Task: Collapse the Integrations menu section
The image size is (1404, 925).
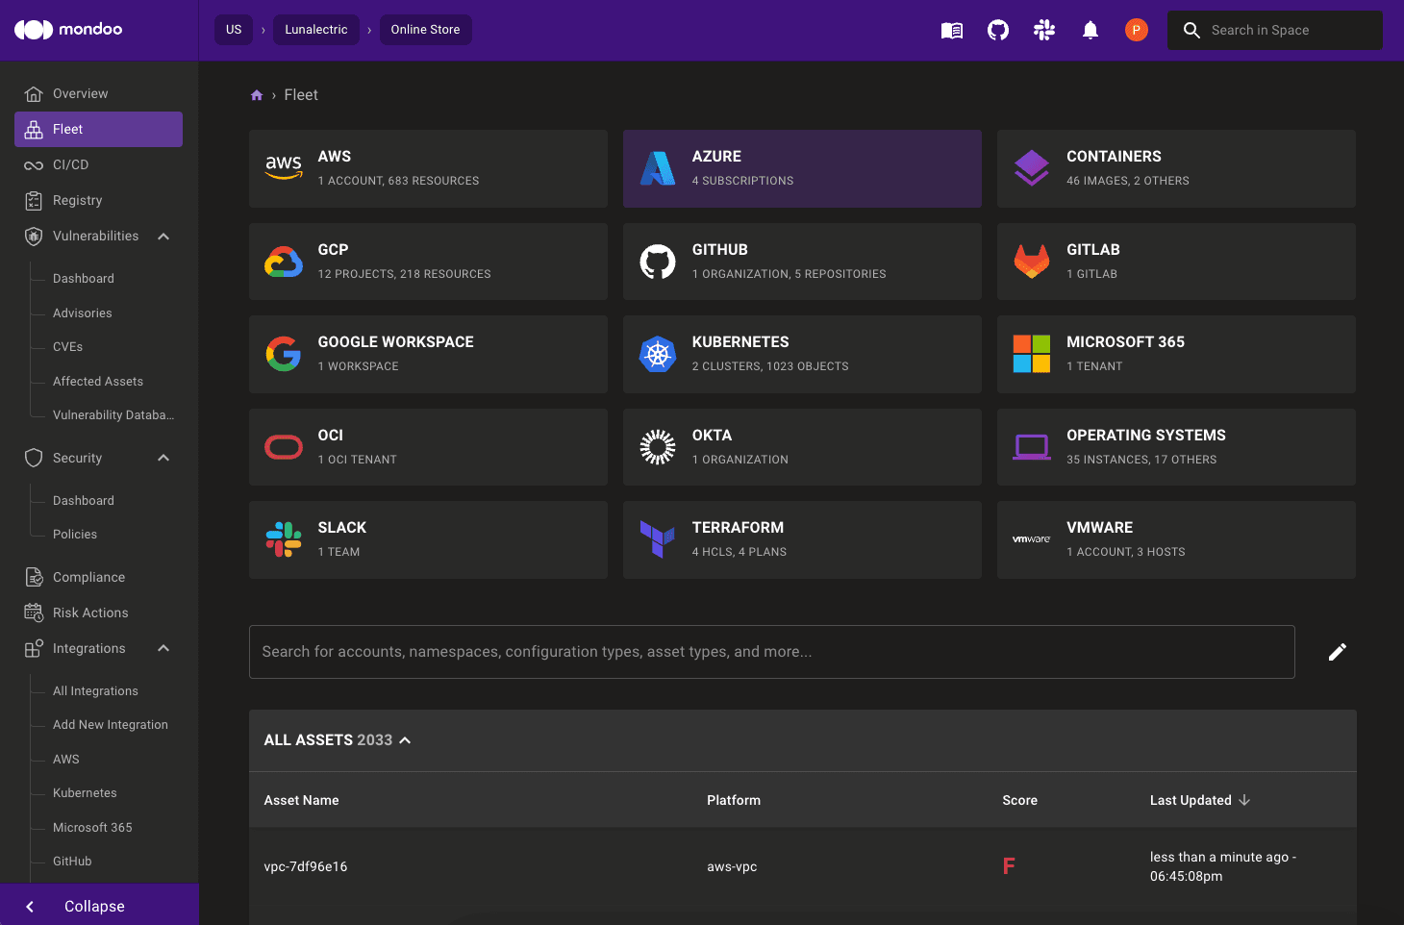Action: tap(163, 649)
